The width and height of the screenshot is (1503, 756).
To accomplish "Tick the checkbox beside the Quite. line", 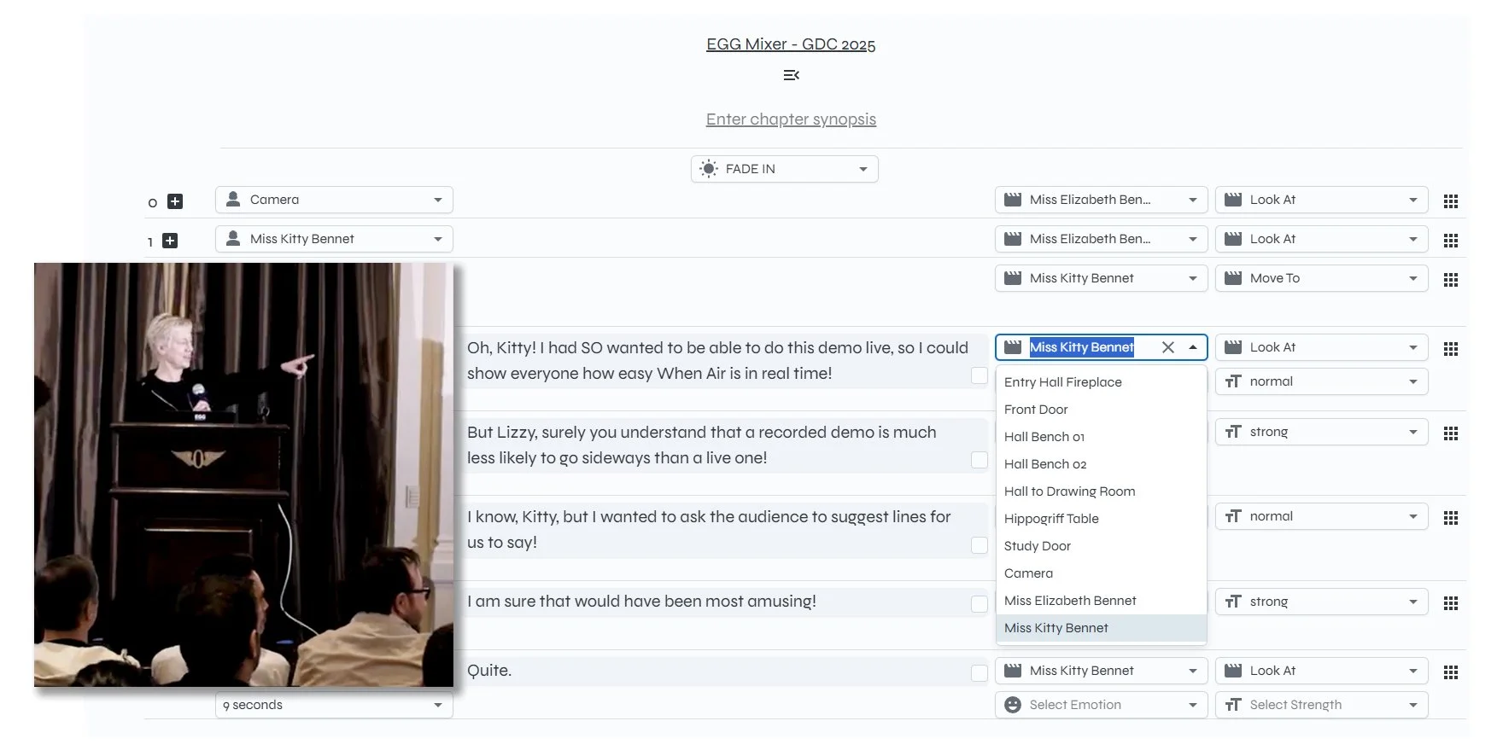I will [x=980, y=673].
